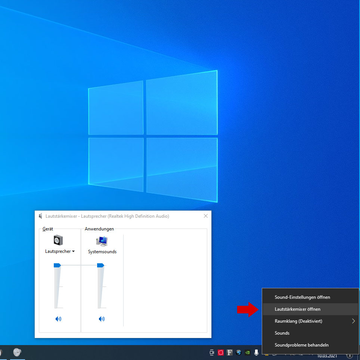Choose Sounds from the context menu
This screenshot has width=360, height=360.
310,333
